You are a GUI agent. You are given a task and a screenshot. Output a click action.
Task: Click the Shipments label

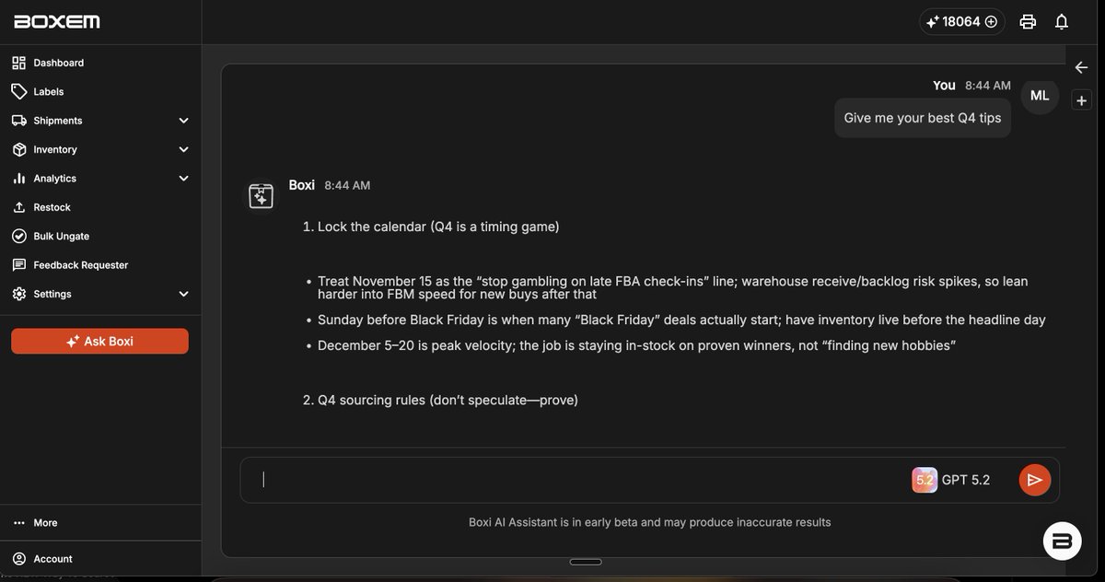tap(58, 121)
